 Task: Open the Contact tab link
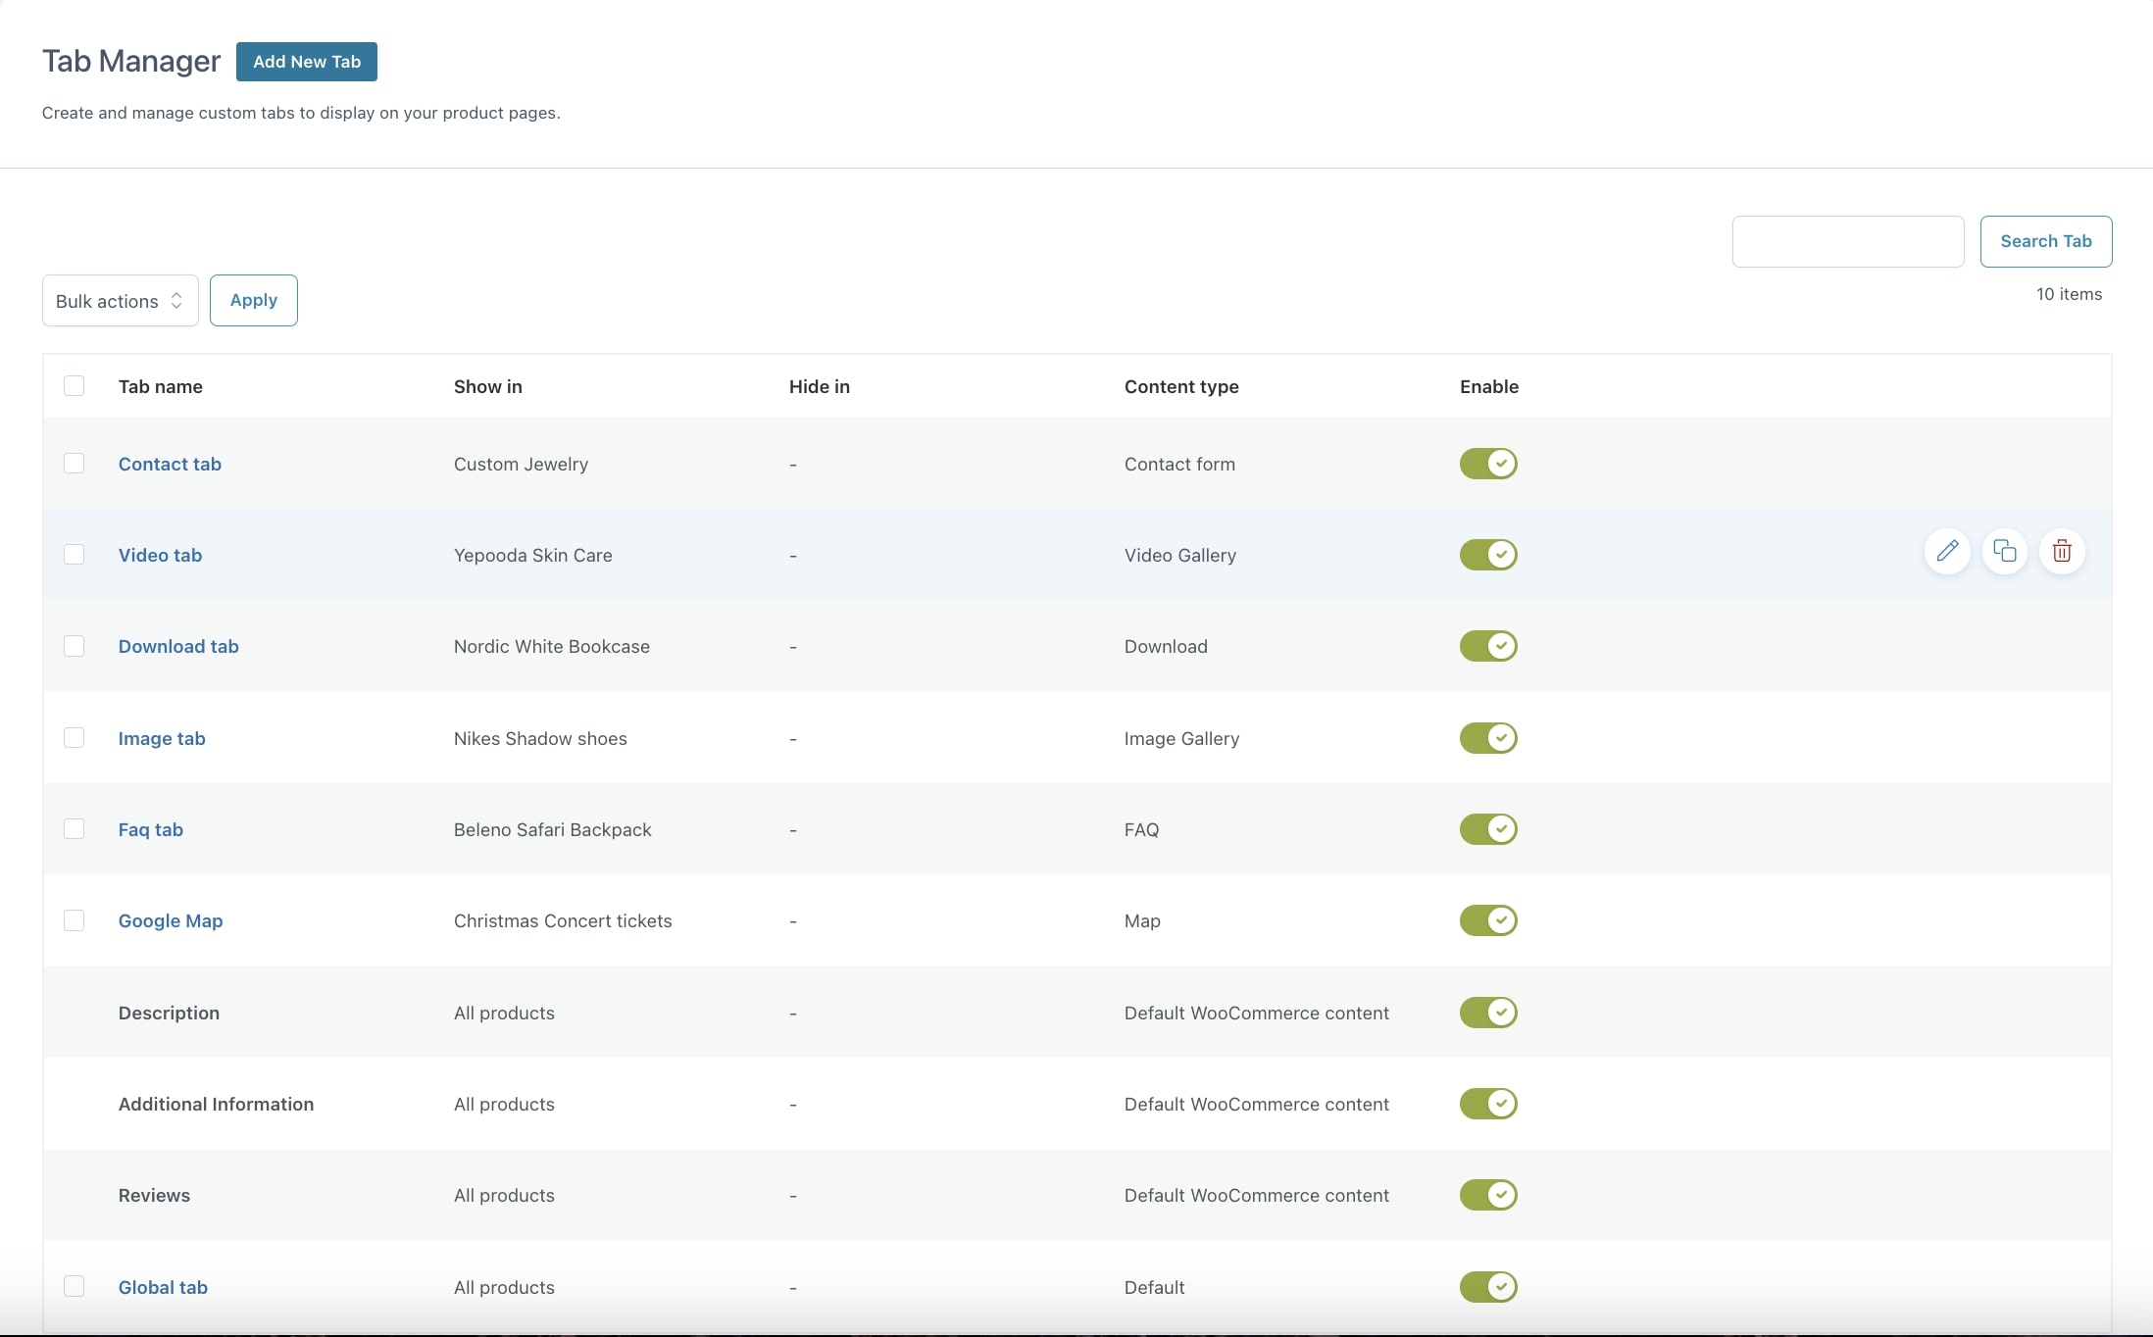click(x=170, y=465)
